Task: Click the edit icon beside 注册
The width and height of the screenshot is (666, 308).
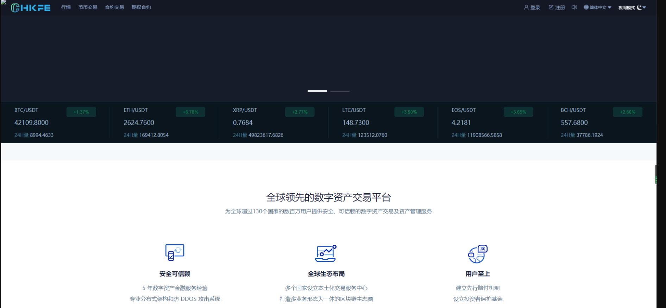Action: [551, 7]
